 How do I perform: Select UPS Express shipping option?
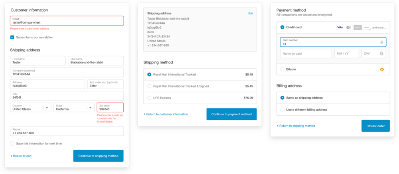pyautogui.click(x=200, y=98)
